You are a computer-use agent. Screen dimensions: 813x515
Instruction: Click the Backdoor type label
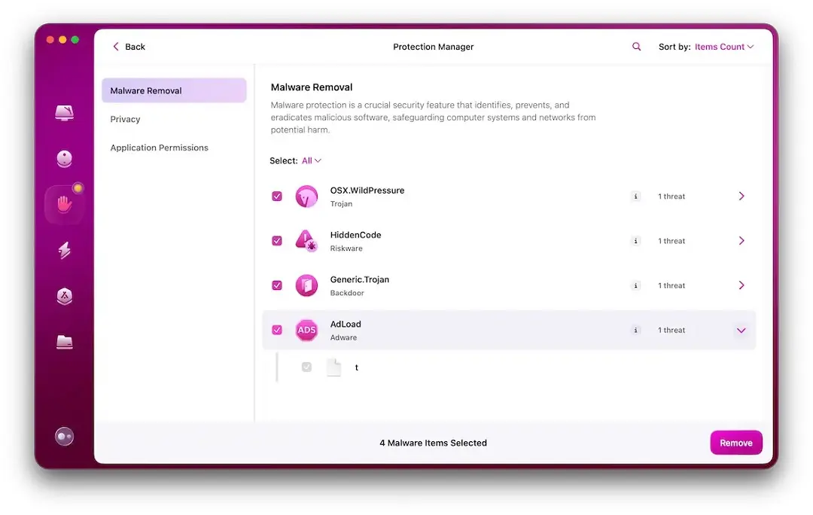[x=347, y=293]
